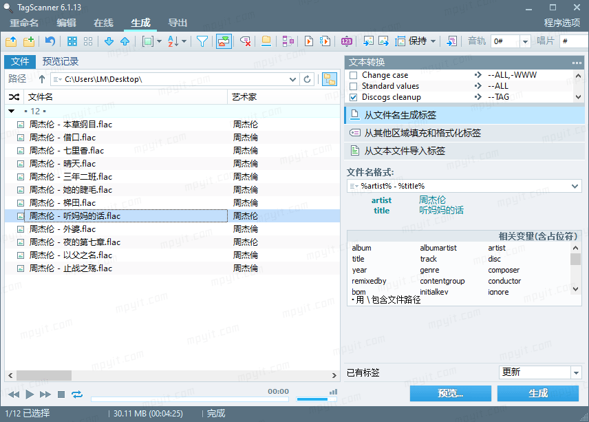Click the highlighted red-green arrows toolbar icon
Viewport: 589px width, 422px height.
[x=224, y=41]
